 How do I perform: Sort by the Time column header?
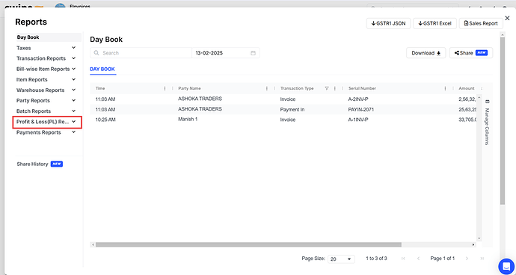tap(100, 88)
